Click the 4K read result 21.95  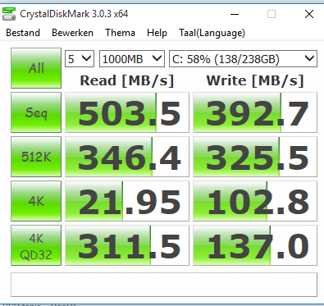tap(127, 201)
